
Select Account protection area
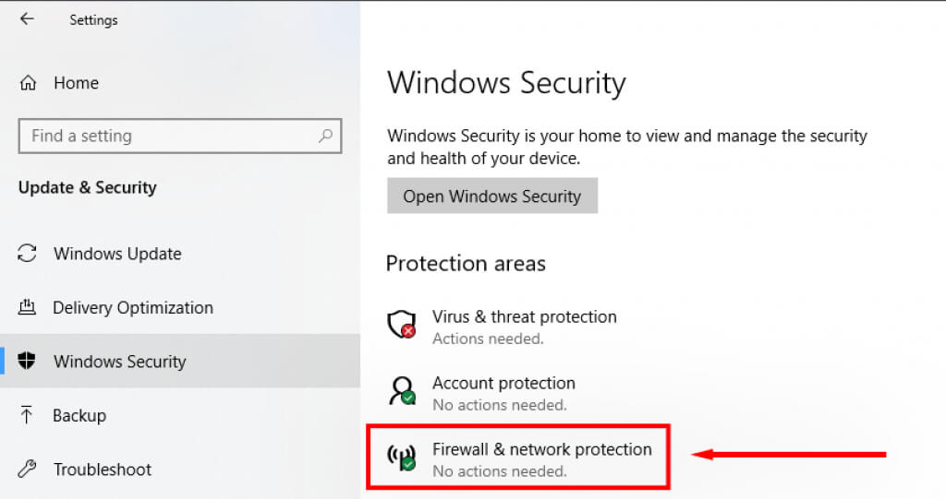[x=503, y=383]
